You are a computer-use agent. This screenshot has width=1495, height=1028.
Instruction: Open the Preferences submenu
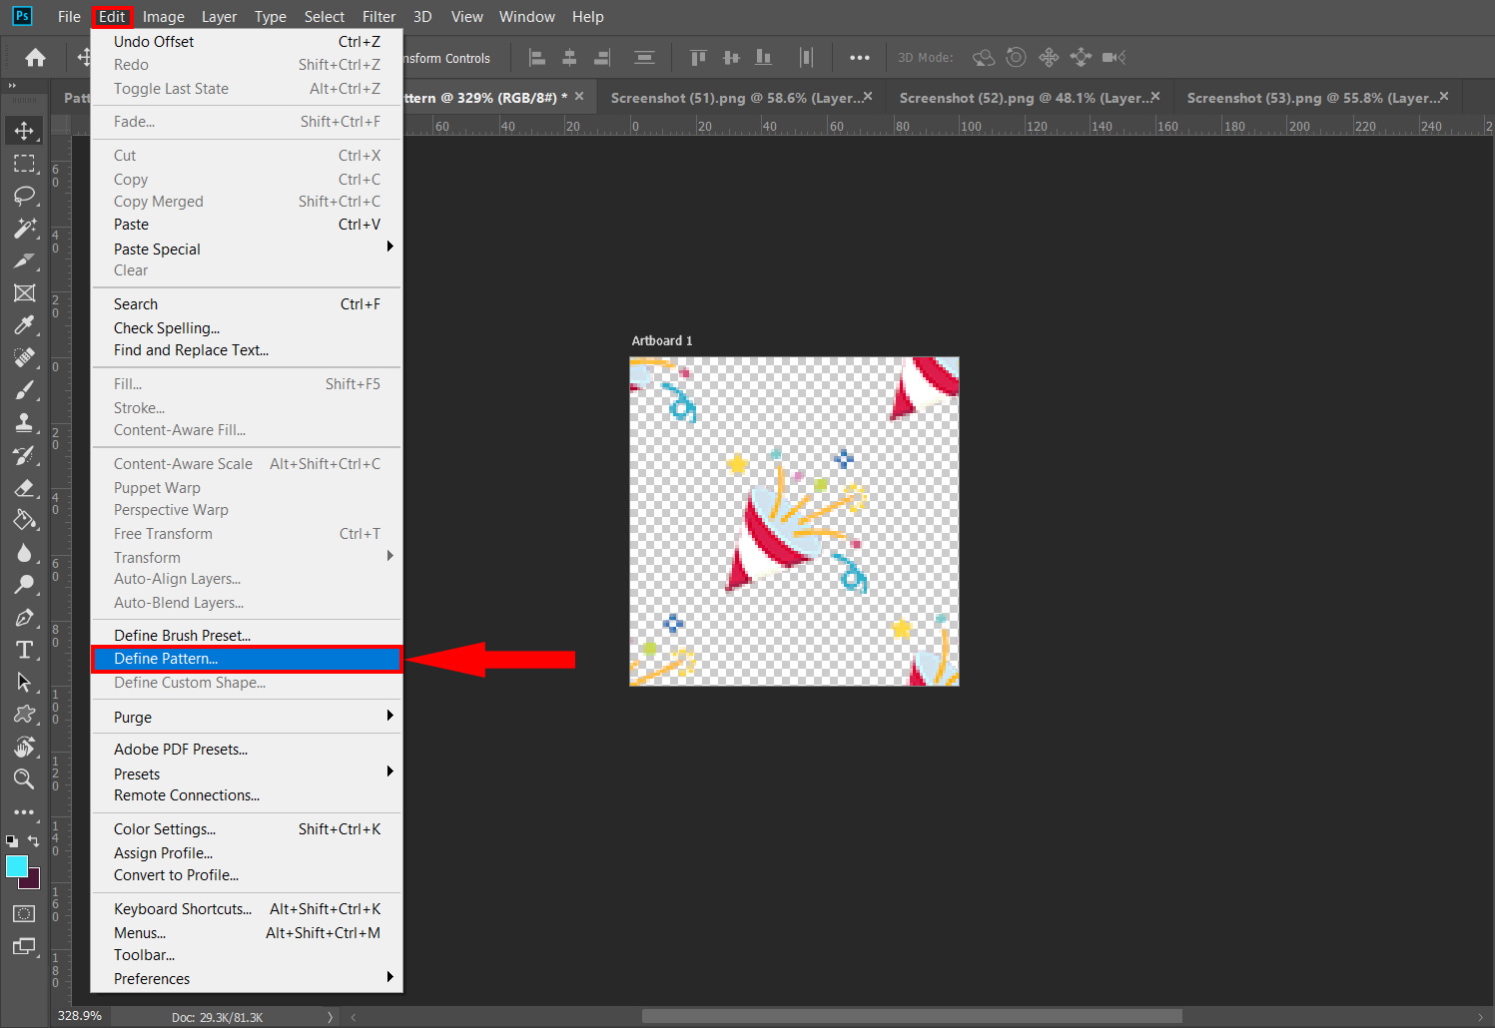click(x=247, y=978)
